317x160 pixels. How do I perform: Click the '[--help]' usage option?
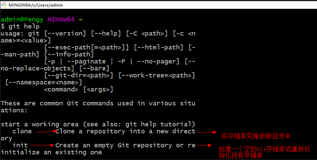click(106, 34)
